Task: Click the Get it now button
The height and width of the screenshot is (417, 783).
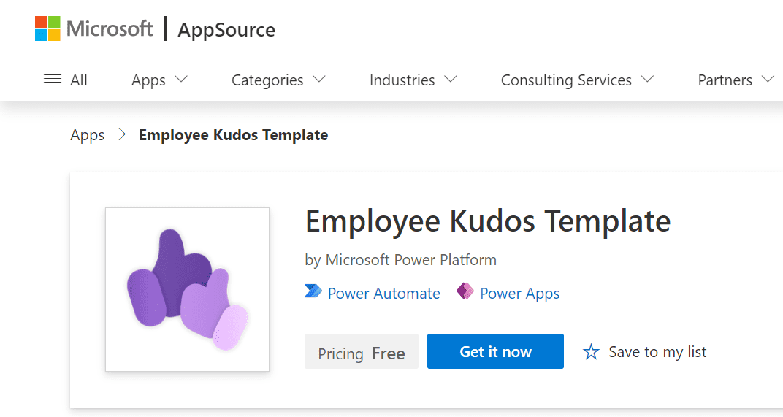Action: (495, 351)
